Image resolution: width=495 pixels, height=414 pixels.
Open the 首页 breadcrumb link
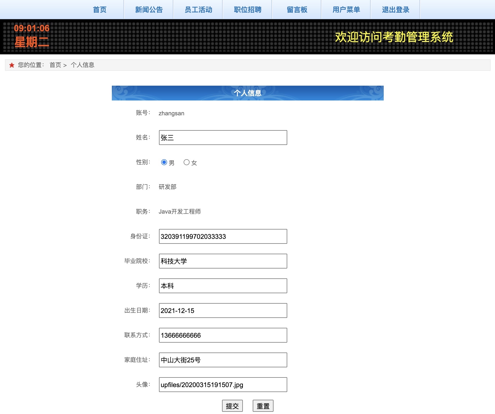click(55, 65)
